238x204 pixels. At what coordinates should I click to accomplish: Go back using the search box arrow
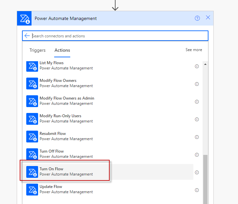(x=27, y=36)
